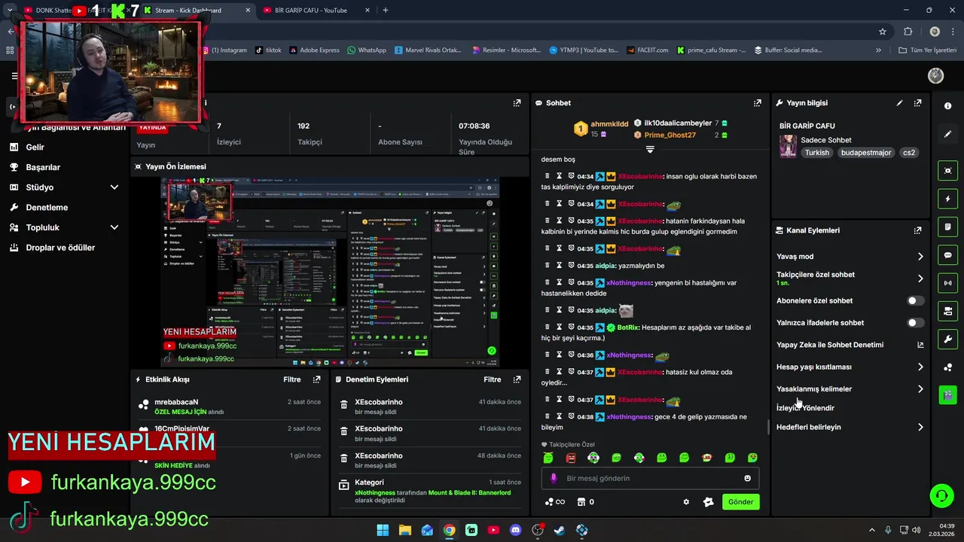Viewport: 964px width, 542px height.
Task: Click the chat panel scrollbar
Action: (768, 427)
